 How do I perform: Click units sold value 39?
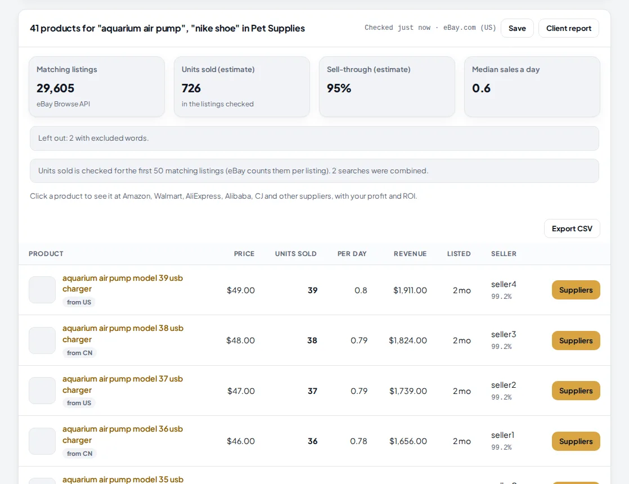tap(312, 290)
